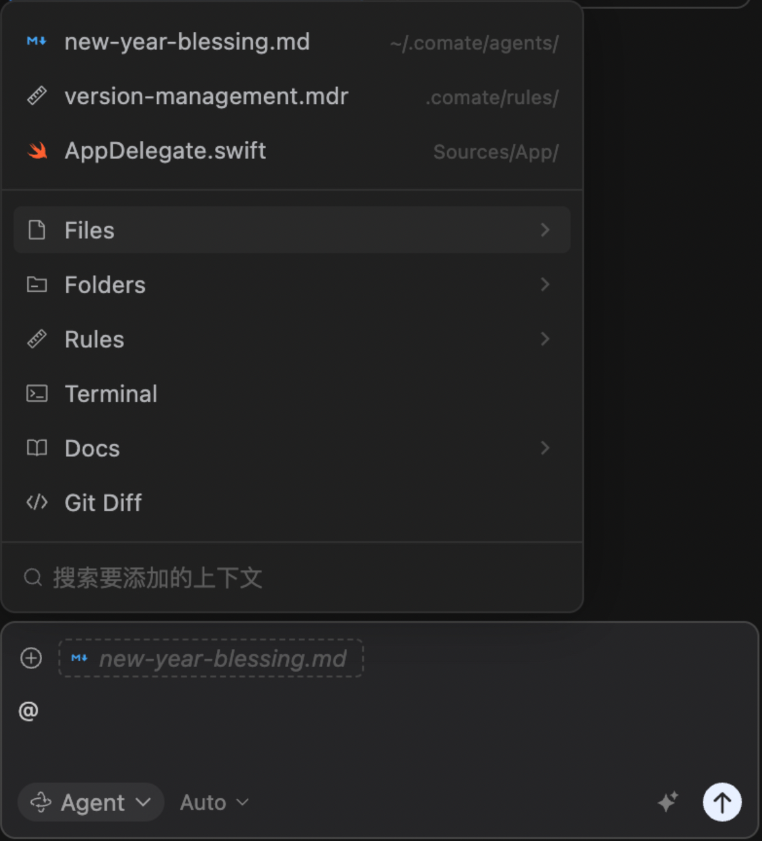
Task: Click the Swift icon beside AppDelegate.swift
Action: [37, 151]
